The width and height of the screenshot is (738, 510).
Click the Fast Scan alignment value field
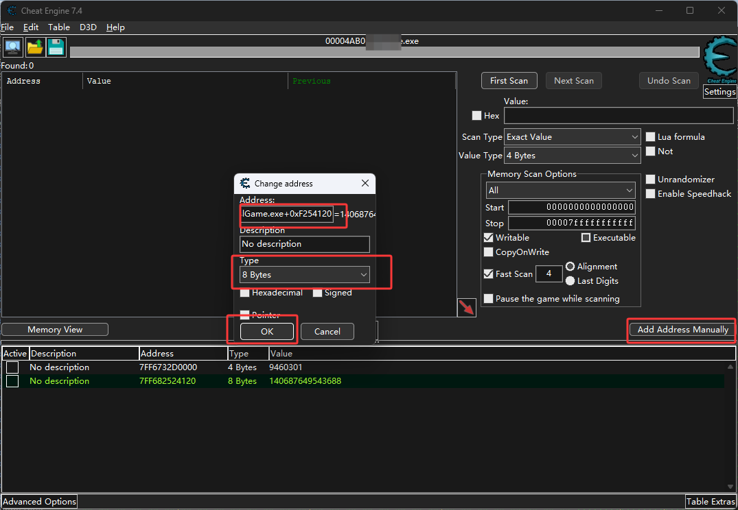(549, 274)
